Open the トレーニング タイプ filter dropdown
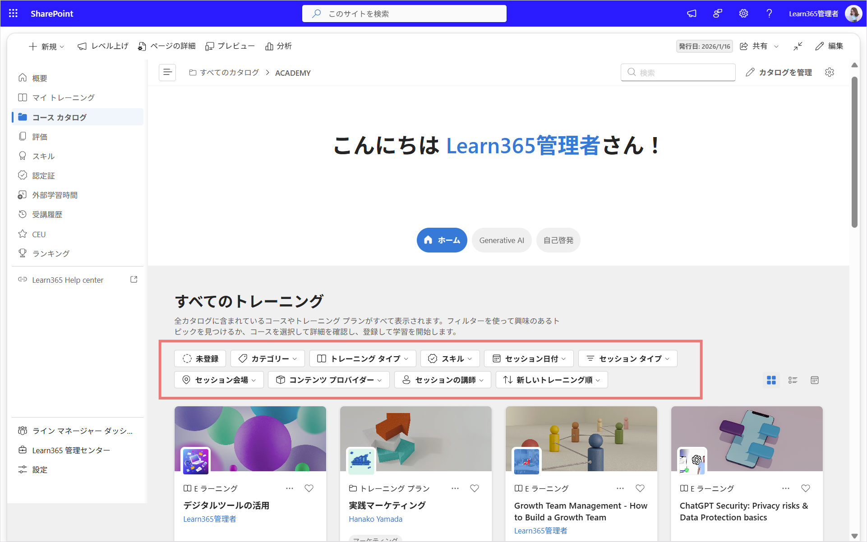Screen dimensions: 867x542 363,358
